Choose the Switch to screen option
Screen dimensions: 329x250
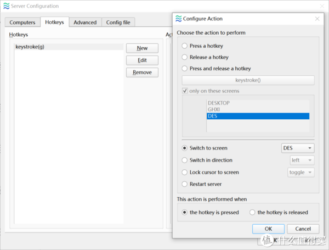tap(184, 148)
